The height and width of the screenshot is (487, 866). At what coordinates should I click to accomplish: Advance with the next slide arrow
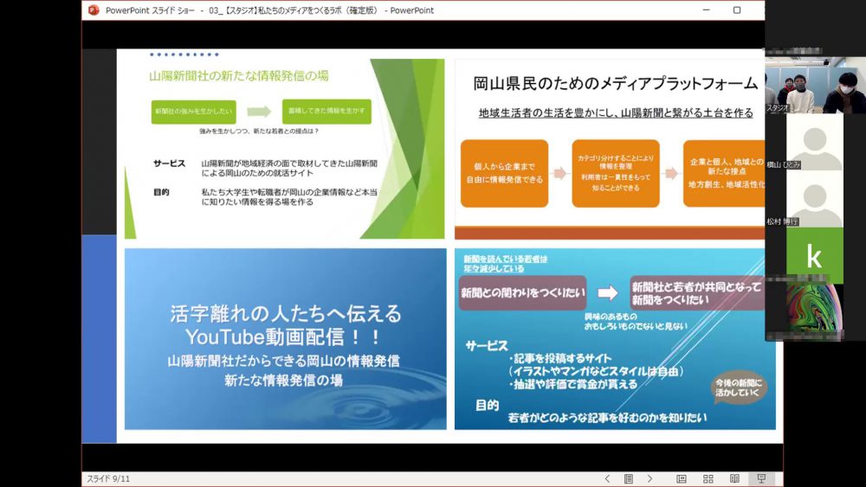(x=650, y=478)
